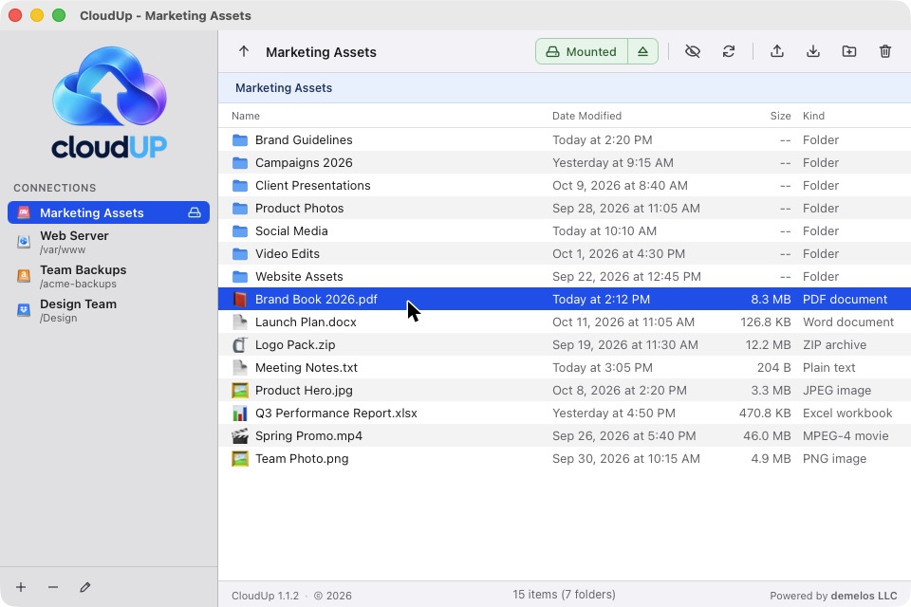Select the Video Edits folder
This screenshot has height=607, width=911.
pyautogui.click(x=564, y=254)
